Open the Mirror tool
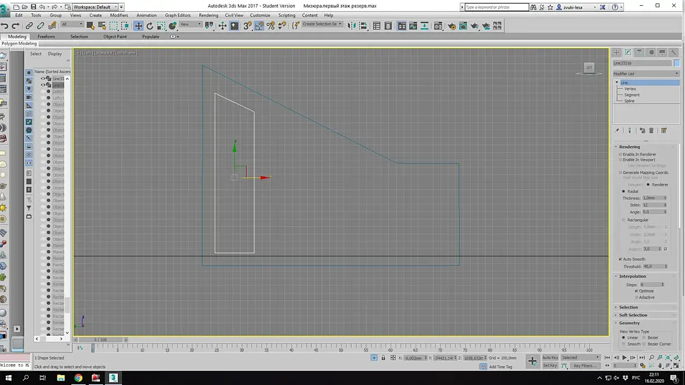The width and height of the screenshot is (685, 385). coord(351,26)
